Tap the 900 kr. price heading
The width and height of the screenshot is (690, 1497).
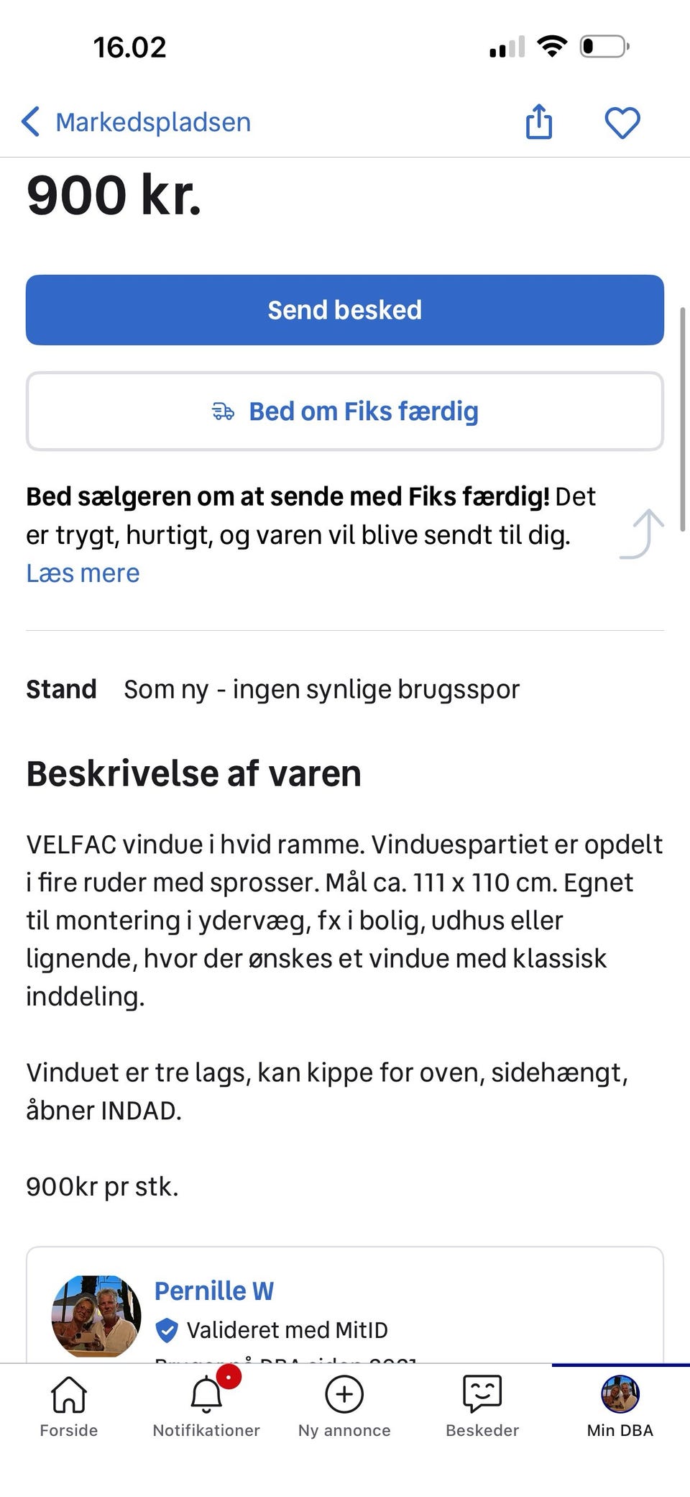[x=114, y=196]
